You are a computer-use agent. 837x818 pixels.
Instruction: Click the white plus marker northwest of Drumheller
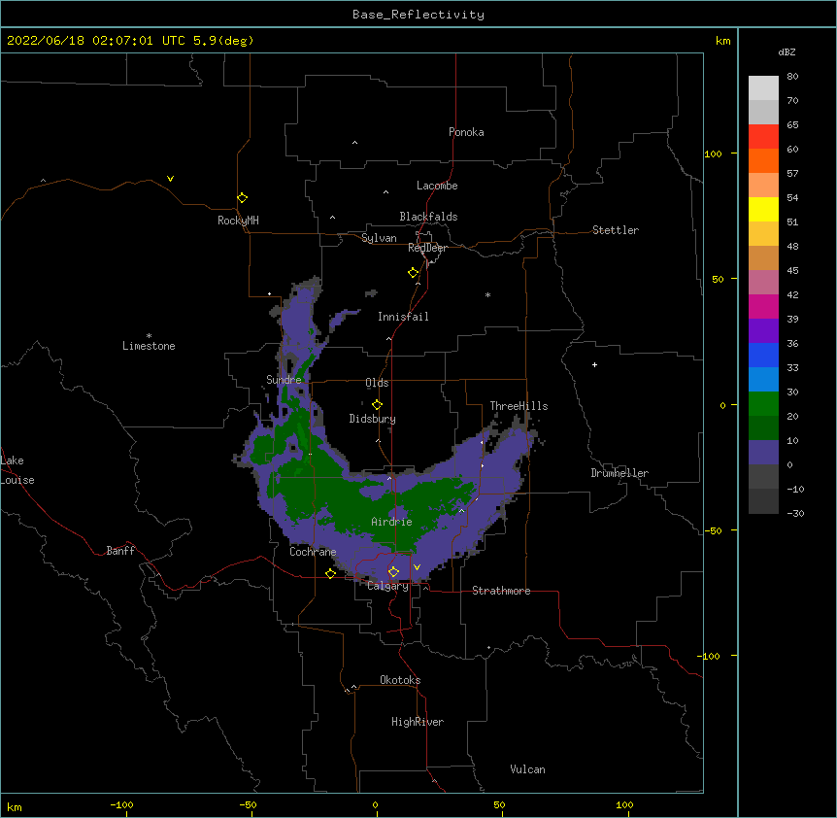[594, 364]
